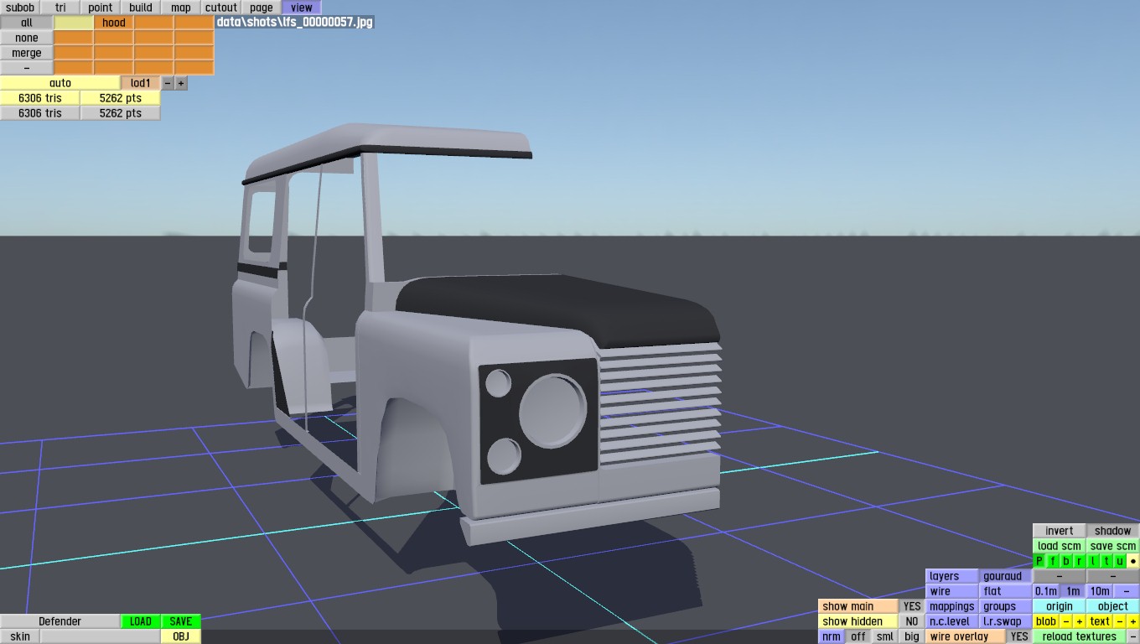
Task: Select the f front view button
Action: (1053, 561)
